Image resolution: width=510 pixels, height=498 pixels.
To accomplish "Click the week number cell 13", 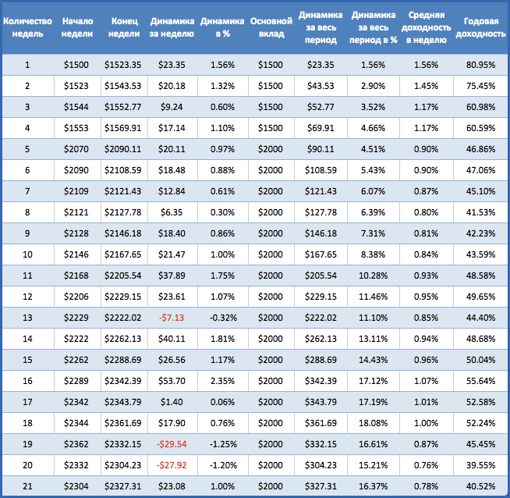I will 27,318.
